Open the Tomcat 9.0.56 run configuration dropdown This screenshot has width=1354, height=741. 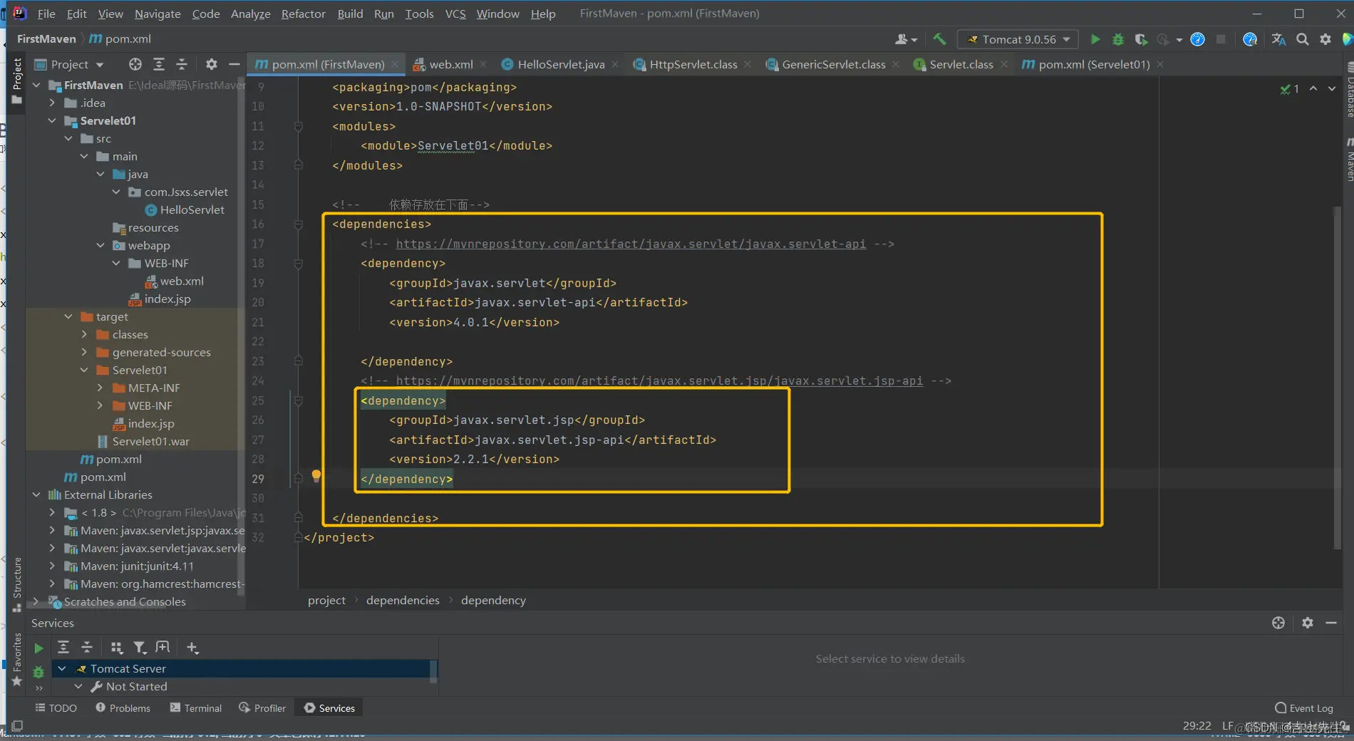click(1017, 39)
